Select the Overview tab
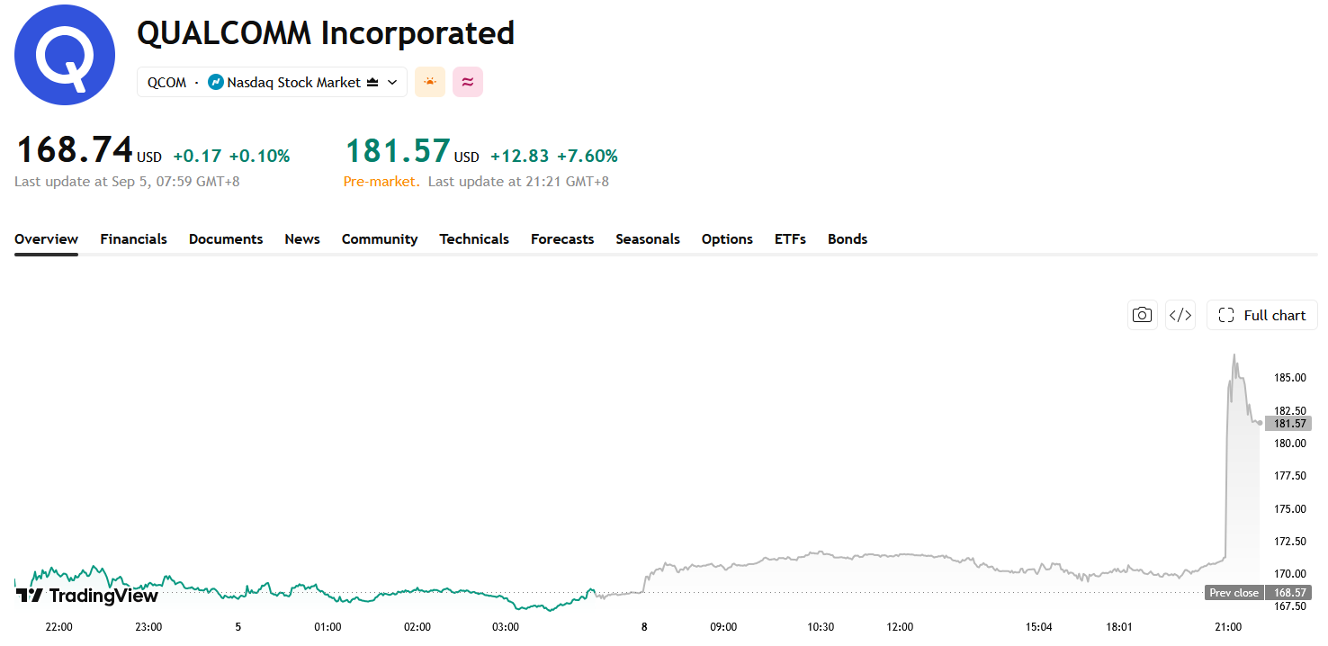 tap(46, 239)
